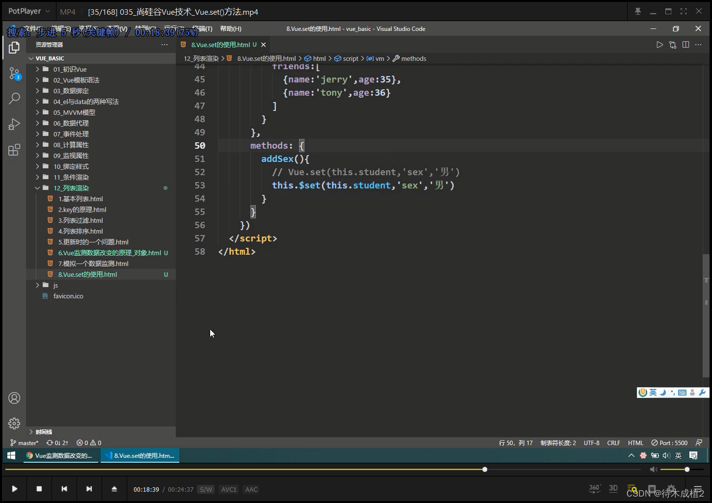Open the Explorer view in the activity bar
The height and width of the screenshot is (503, 712).
pos(14,48)
